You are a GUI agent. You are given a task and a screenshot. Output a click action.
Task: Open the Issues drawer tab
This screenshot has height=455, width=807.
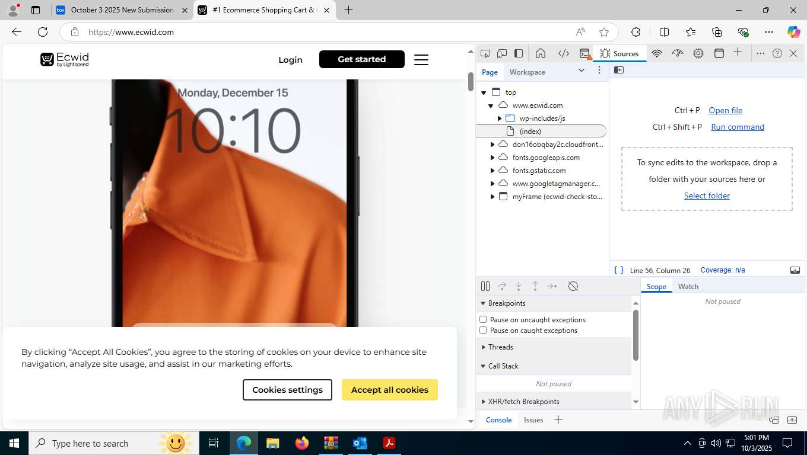pyautogui.click(x=533, y=419)
